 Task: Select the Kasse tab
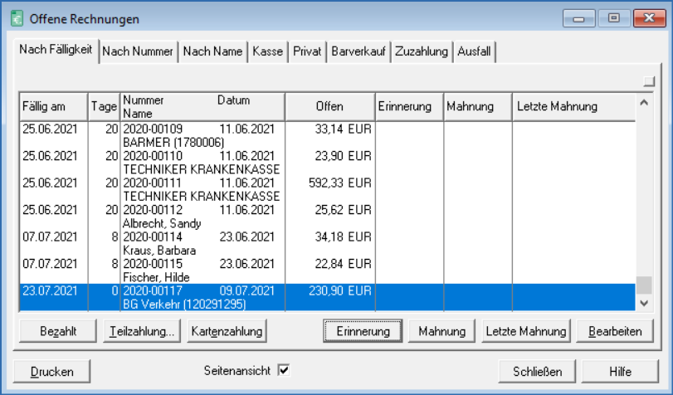tap(267, 51)
